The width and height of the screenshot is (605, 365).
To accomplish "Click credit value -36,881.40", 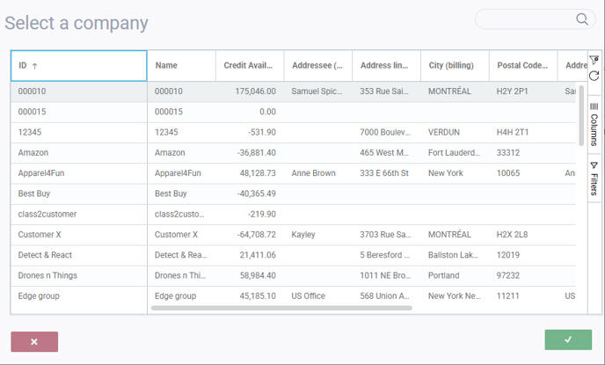I will [x=257, y=153].
